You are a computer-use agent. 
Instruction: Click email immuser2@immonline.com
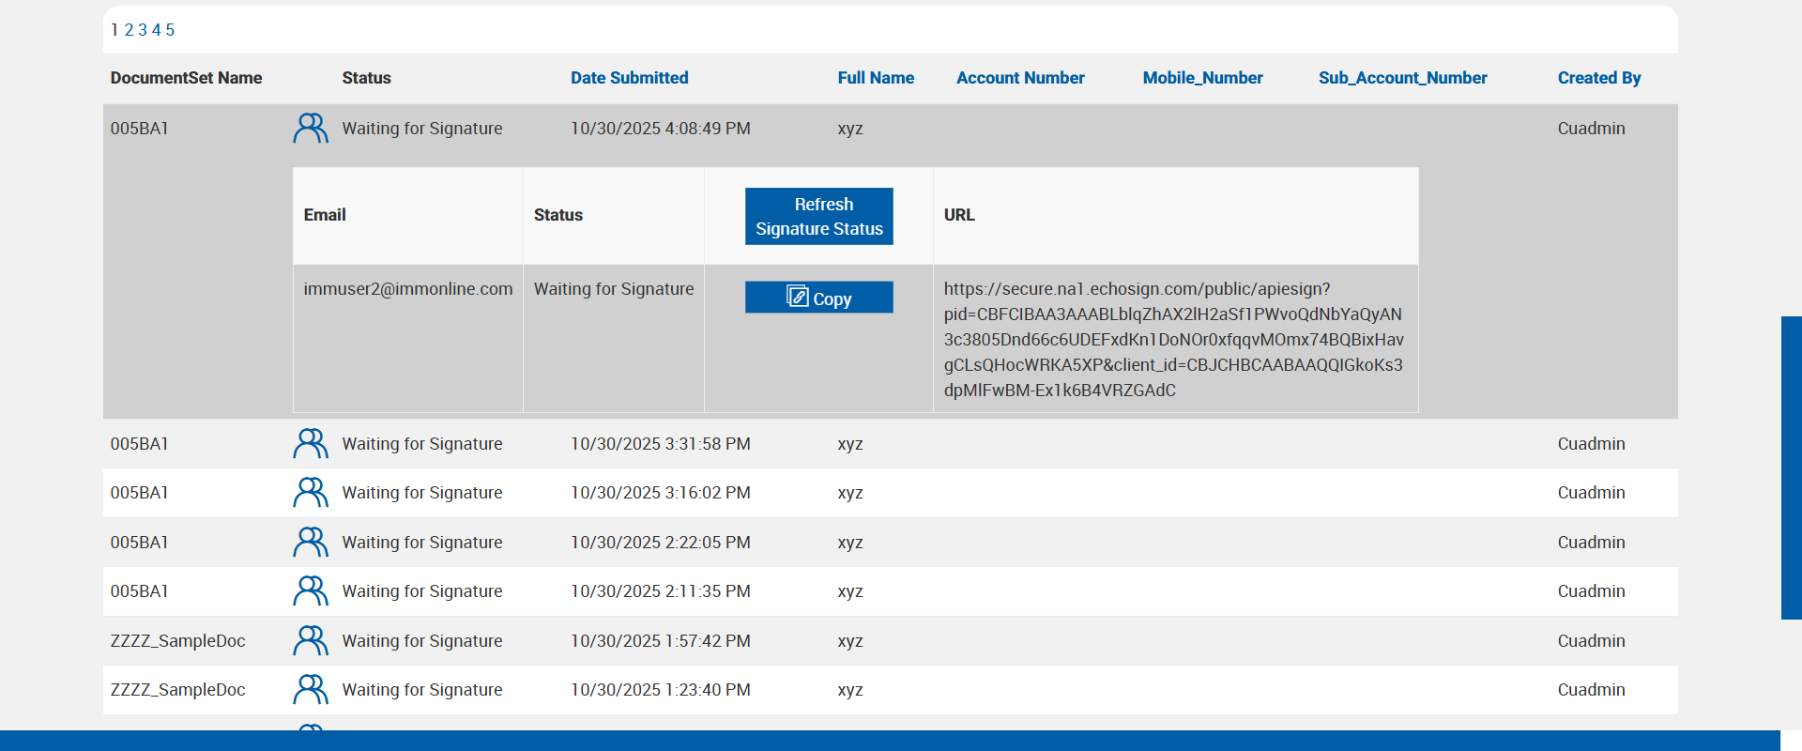coord(408,289)
